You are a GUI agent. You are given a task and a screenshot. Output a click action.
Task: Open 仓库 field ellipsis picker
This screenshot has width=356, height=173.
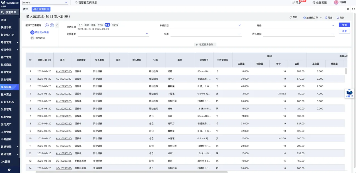pos(240,34)
